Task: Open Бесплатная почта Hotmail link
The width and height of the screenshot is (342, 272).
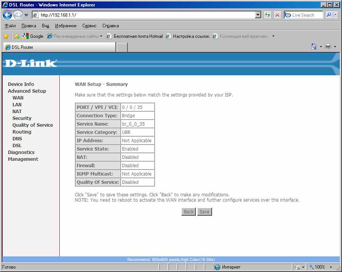Action: pos(135,36)
